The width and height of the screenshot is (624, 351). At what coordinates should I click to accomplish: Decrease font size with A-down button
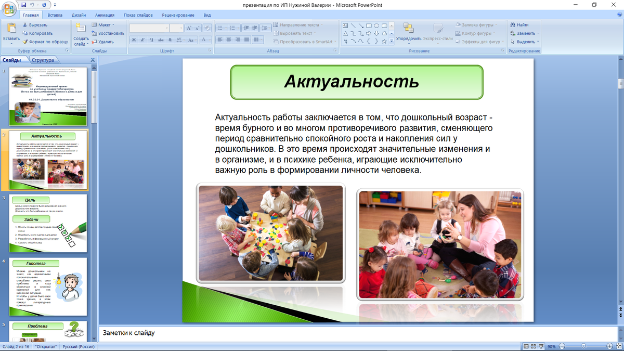pos(198,28)
